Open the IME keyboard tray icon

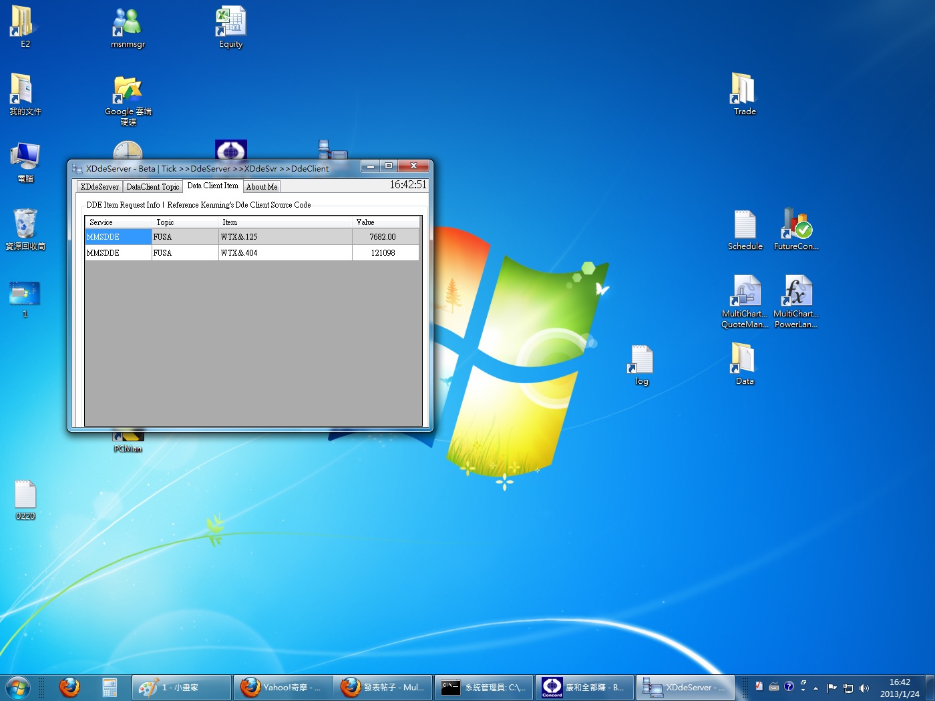(x=774, y=687)
